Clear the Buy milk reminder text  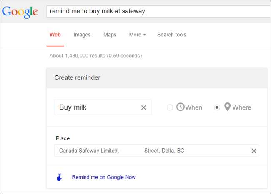(x=143, y=107)
